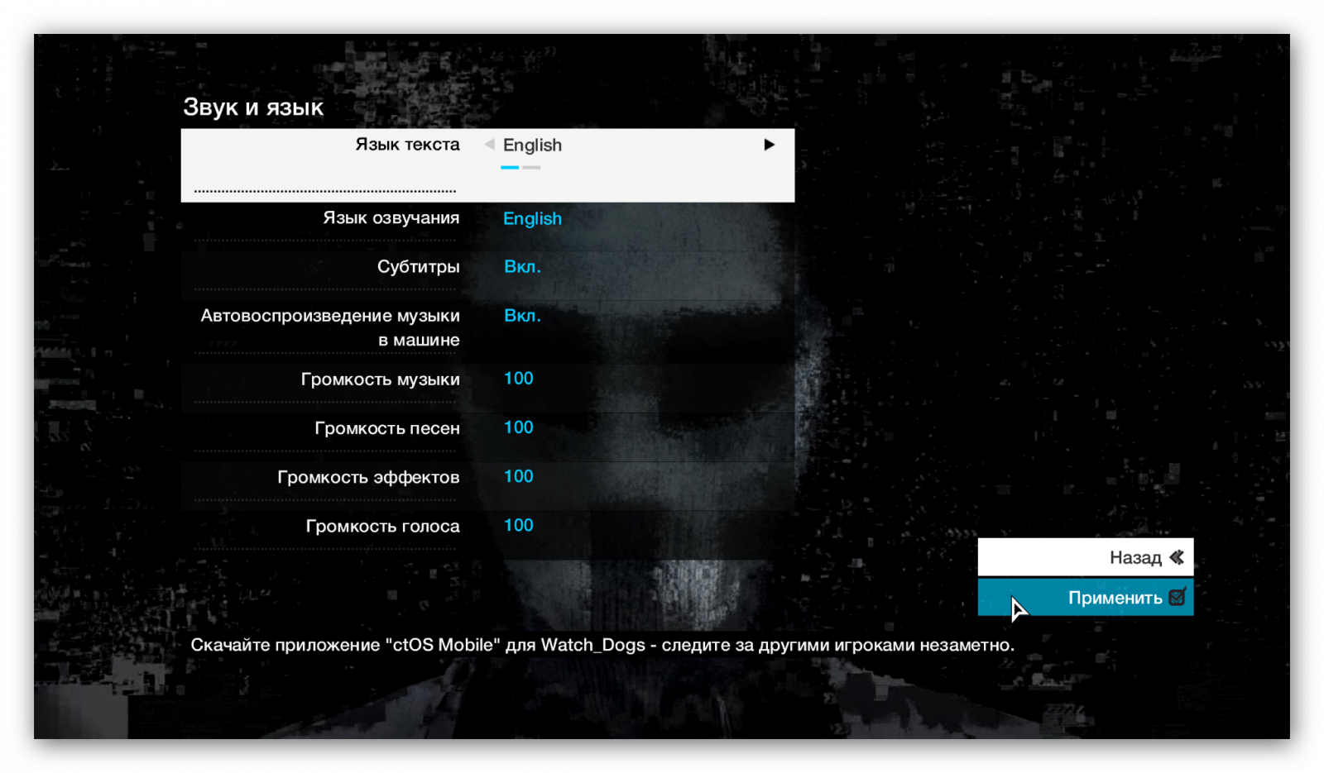
Task: Click the double-chevron icon on Назад
Action: 1177,557
